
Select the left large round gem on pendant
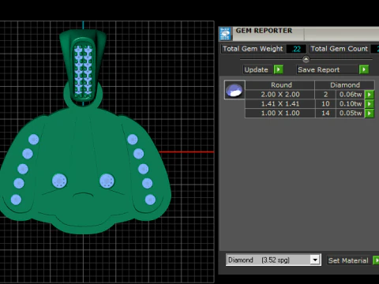click(x=59, y=181)
